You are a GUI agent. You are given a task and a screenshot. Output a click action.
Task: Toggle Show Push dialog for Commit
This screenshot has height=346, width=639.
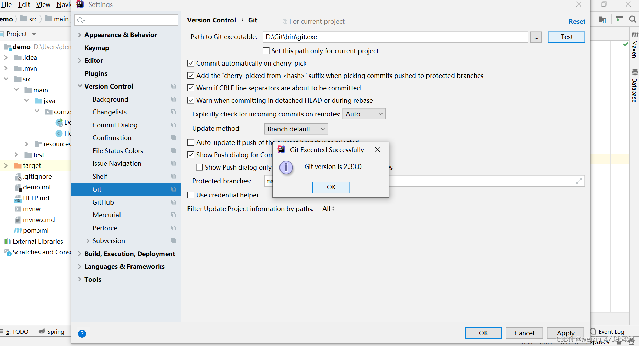tap(191, 155)
